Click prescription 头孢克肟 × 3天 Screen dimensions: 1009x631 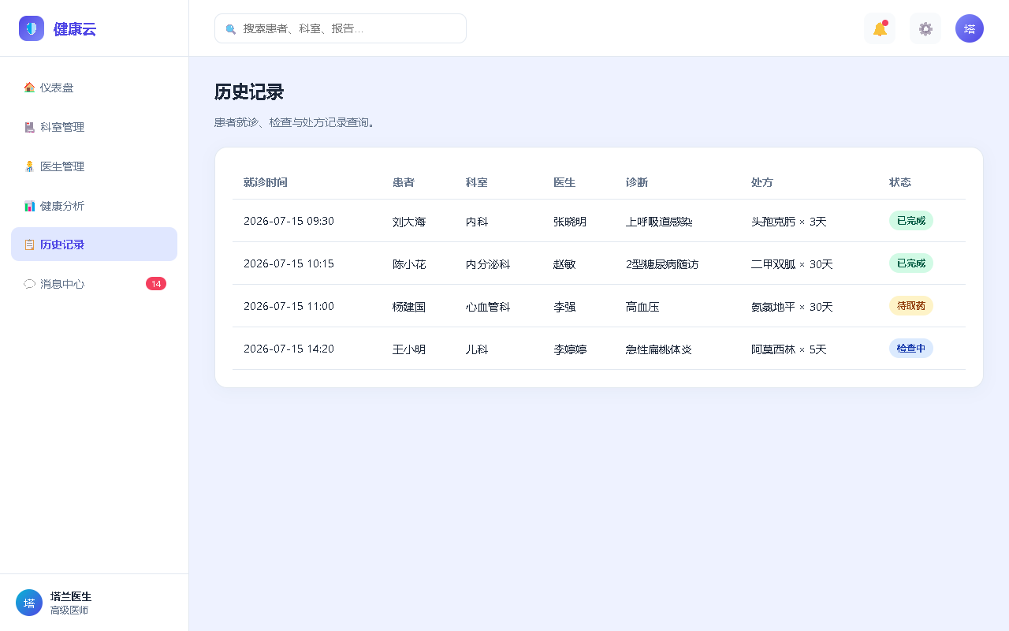click(x=789, y=222)
